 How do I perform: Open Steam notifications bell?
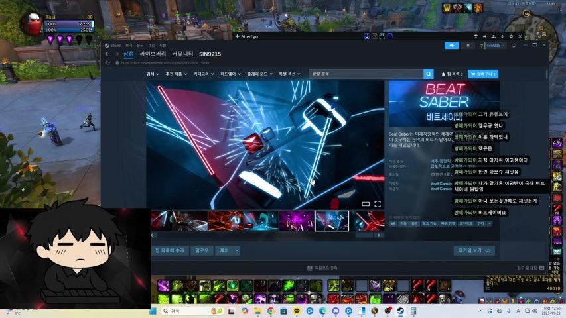coord(468,46)
